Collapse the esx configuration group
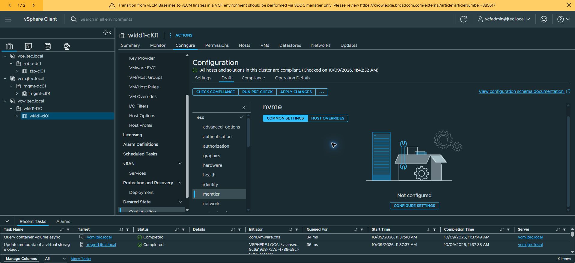The image size is (575, 263). coord(241,117)
